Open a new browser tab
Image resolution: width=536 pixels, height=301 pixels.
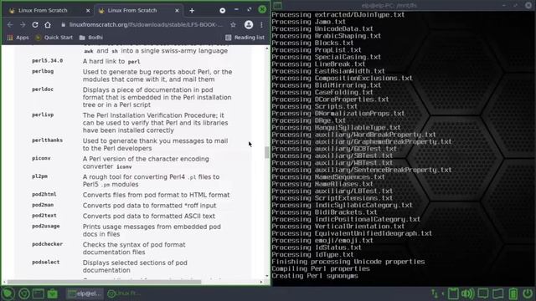click(x=192, y=11)
